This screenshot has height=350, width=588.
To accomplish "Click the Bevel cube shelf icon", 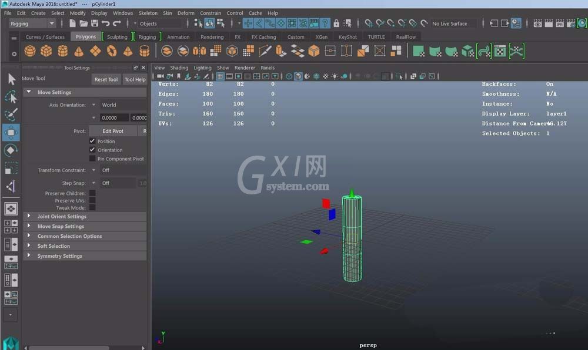I will tap(314, 51).
